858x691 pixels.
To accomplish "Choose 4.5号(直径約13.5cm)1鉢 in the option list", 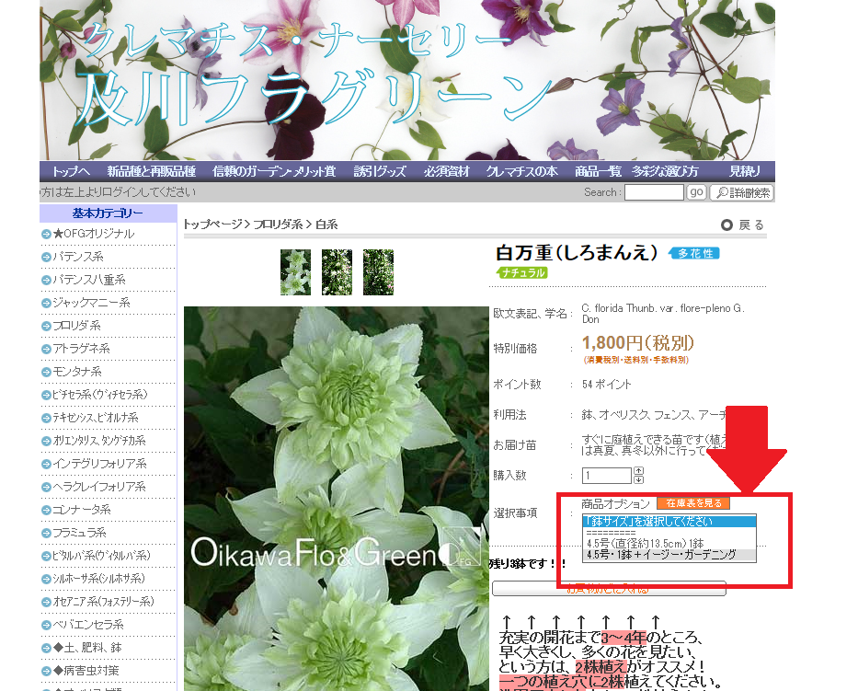I will pos(669,544).
